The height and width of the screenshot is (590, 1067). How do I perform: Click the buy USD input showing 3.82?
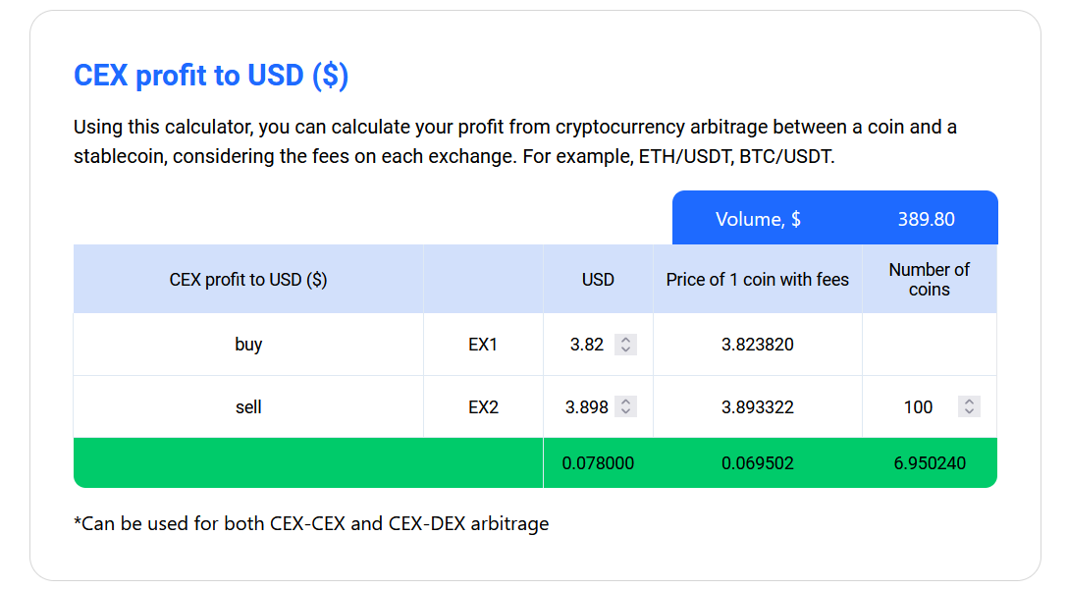(586, 345)
